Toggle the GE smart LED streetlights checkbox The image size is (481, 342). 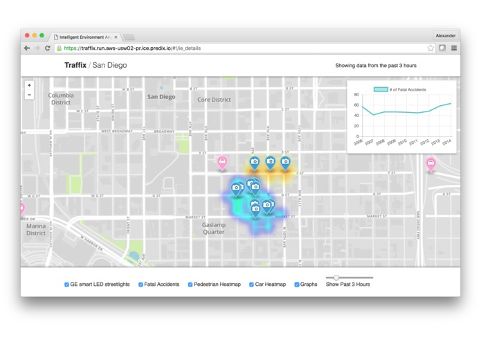coord(66,285)
